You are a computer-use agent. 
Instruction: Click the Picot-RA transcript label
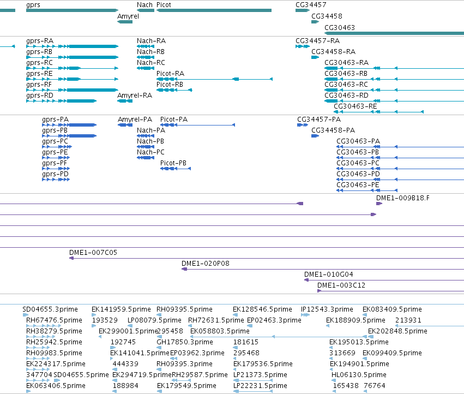(171, 74)
